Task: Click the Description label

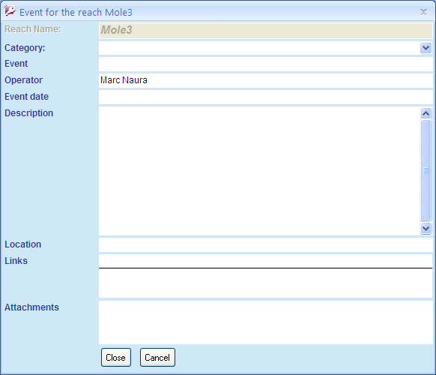Action: coord(29,113)
